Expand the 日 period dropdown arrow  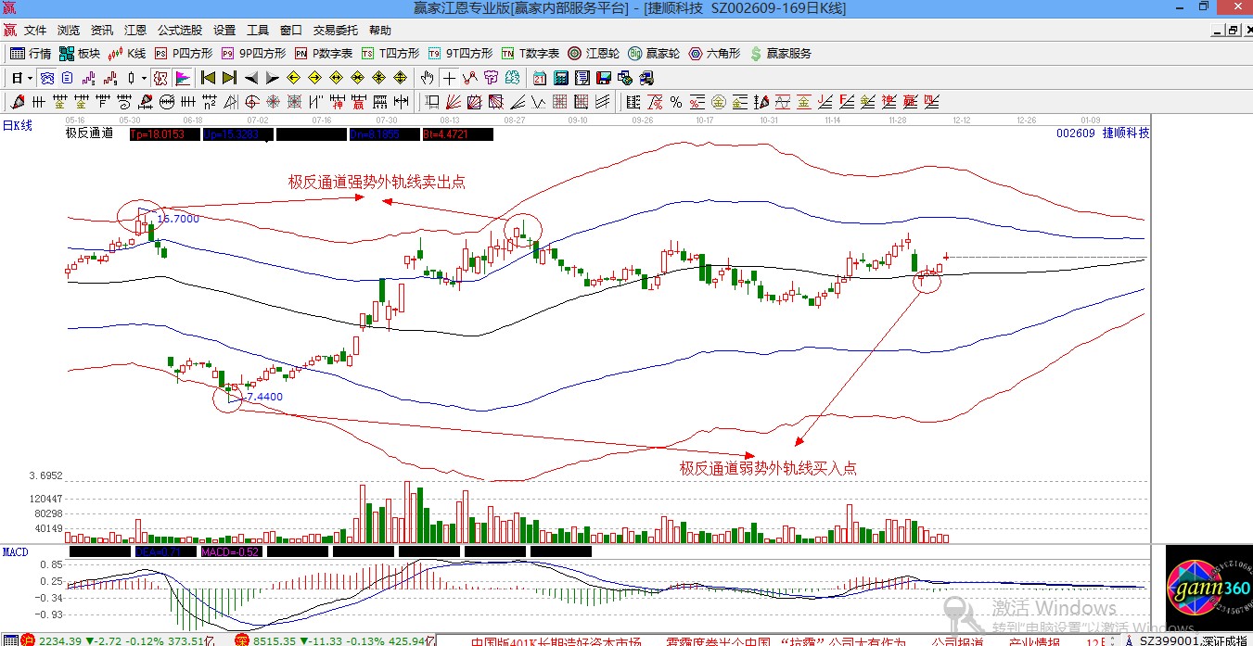[x=30, y=78]
